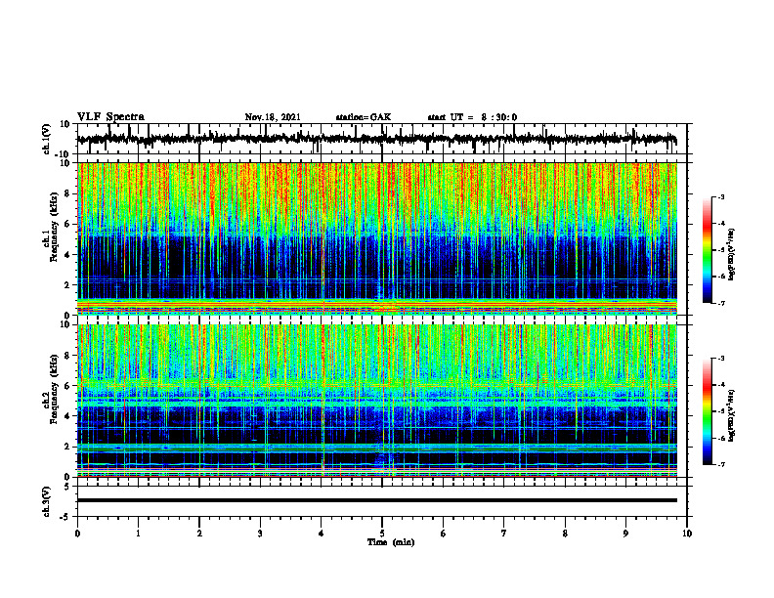Click the "5" tick on the time axis

click(x=382, y=534)
